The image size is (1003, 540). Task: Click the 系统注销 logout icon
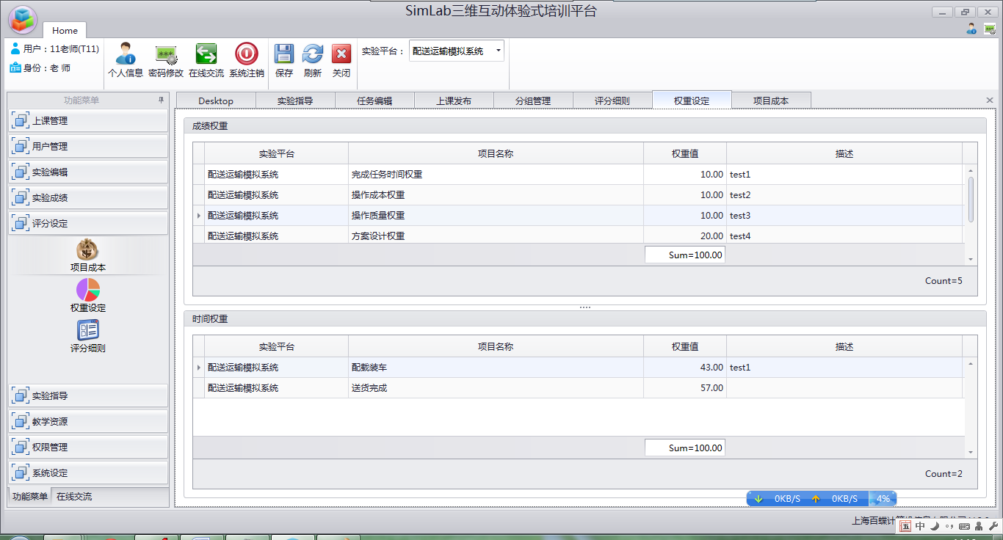pos(246,55)
